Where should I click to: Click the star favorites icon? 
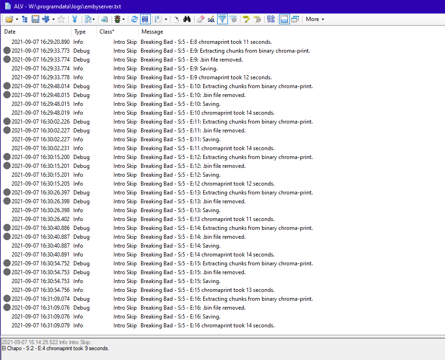coord(61,19)
